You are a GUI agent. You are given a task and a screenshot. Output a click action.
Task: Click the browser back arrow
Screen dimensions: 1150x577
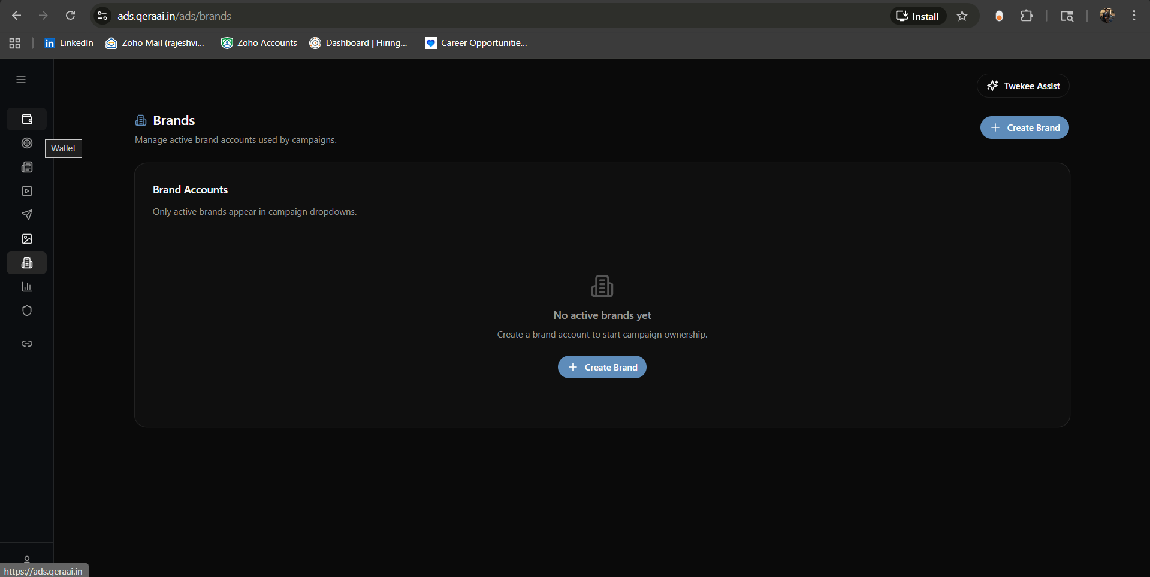pos(17,16)
